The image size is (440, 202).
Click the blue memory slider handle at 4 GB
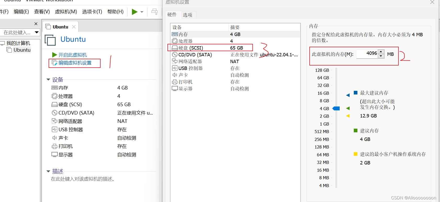[336, 108]
